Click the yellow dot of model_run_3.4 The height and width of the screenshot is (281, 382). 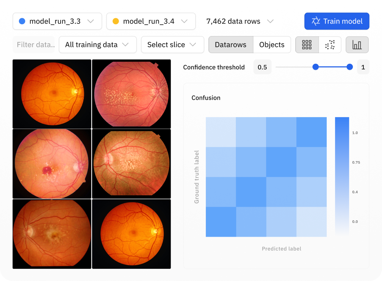click(116, 21)
